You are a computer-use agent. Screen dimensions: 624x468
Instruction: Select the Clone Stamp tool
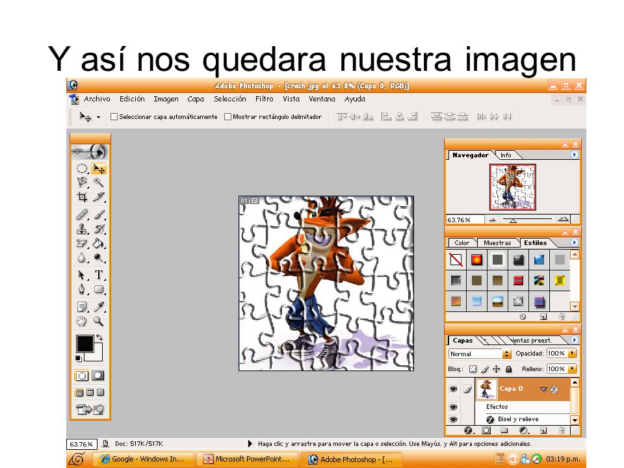(82, 229)
